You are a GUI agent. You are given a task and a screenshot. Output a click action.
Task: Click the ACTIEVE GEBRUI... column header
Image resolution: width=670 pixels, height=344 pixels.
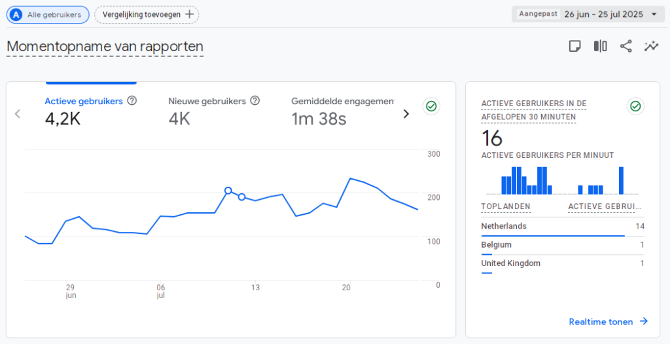[605, 206]
